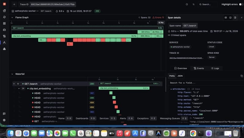Click the Spans: 32 indicator
This screenshot has width=244, height=138.
point(144,18)
